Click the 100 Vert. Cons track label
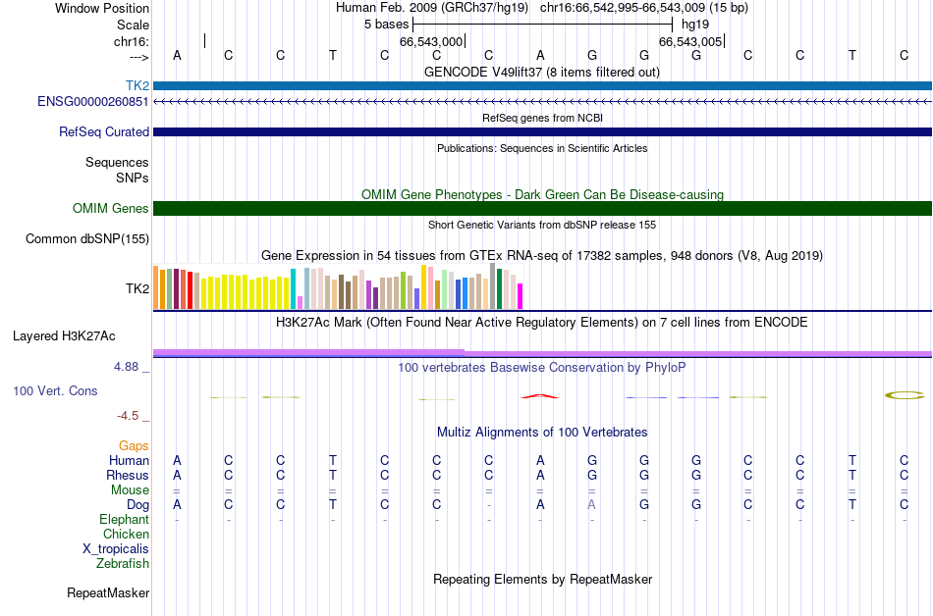This screenshot has width=933, height=616. coord(55,390)
